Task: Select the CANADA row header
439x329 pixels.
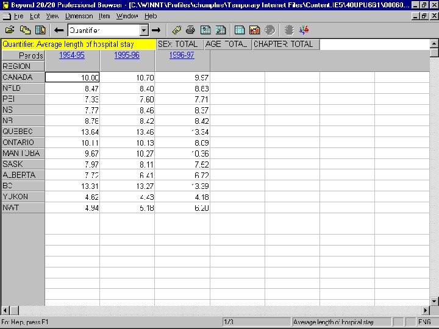Action: click(x=23, y=77)
